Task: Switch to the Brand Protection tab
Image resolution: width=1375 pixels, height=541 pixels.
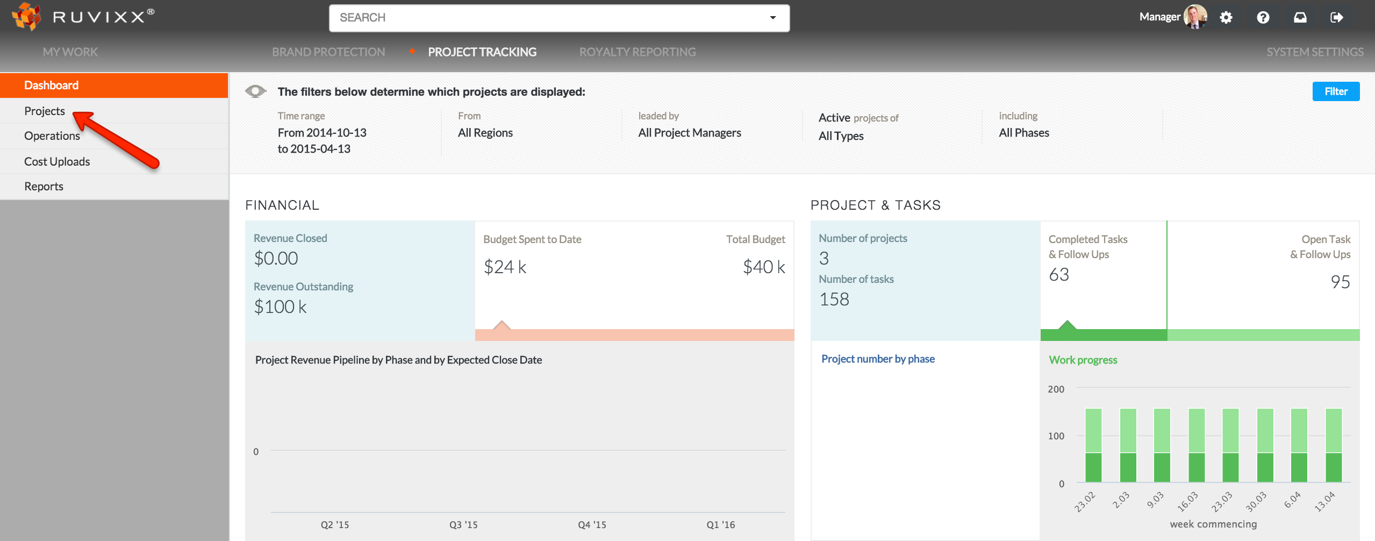Action: click(x=328, y=52)
